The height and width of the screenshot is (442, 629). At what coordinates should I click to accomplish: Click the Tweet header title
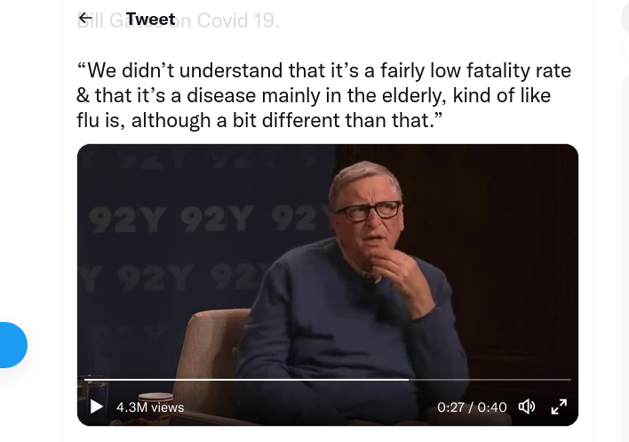point(150,19)
